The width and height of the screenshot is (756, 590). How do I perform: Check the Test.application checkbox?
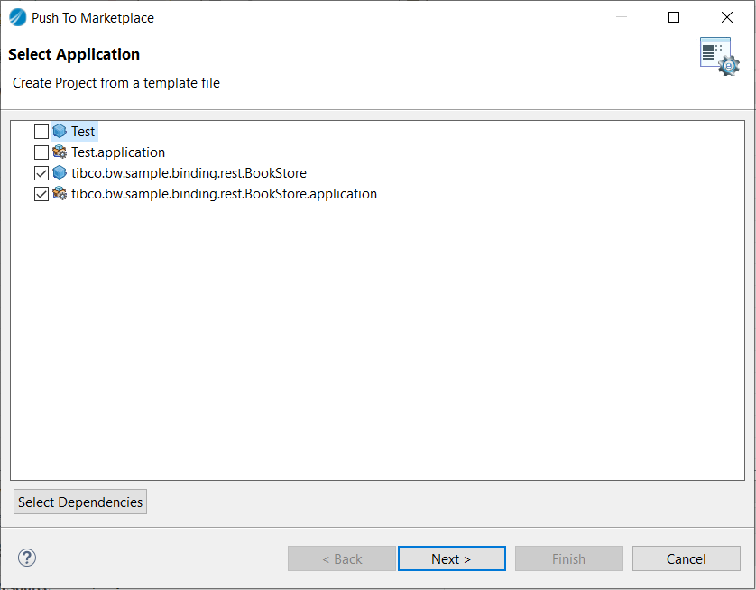click(41, 152)
